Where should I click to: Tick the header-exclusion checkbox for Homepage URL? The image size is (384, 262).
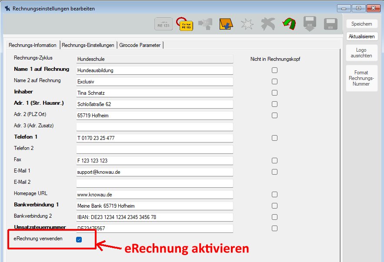pyautogui.click(x=274, y=194)
